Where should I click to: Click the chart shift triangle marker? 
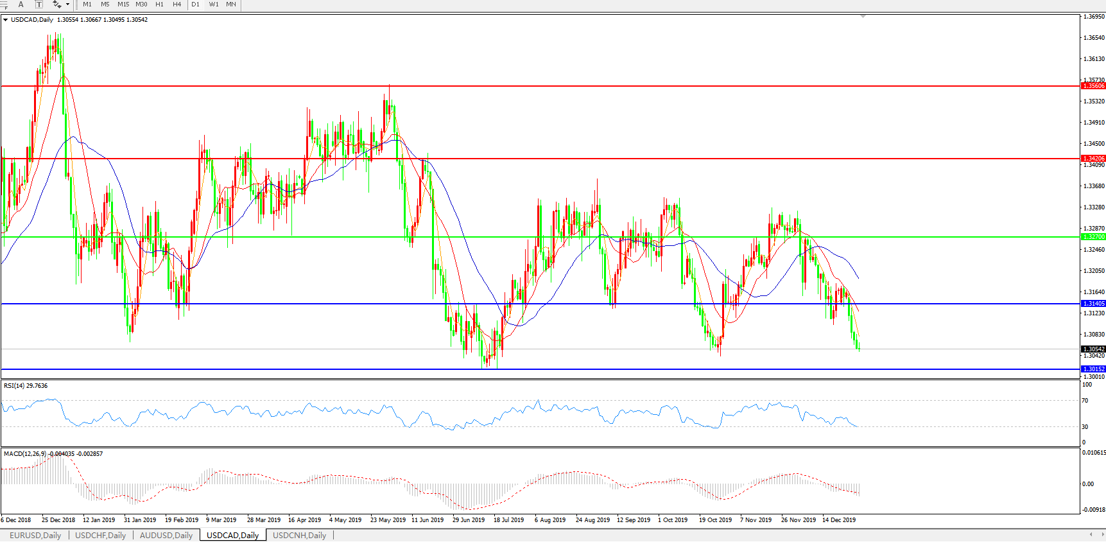click(863, 16)
